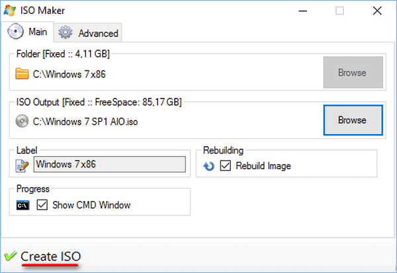Start the process with Create ISO
397x273 pixels.
(x=51, y=256)
